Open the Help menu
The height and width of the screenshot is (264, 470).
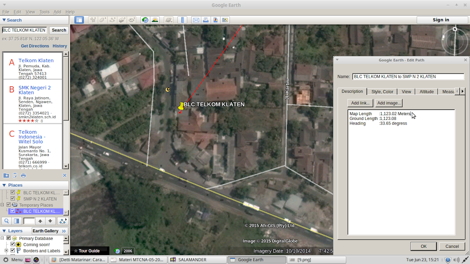coord(70,12)
